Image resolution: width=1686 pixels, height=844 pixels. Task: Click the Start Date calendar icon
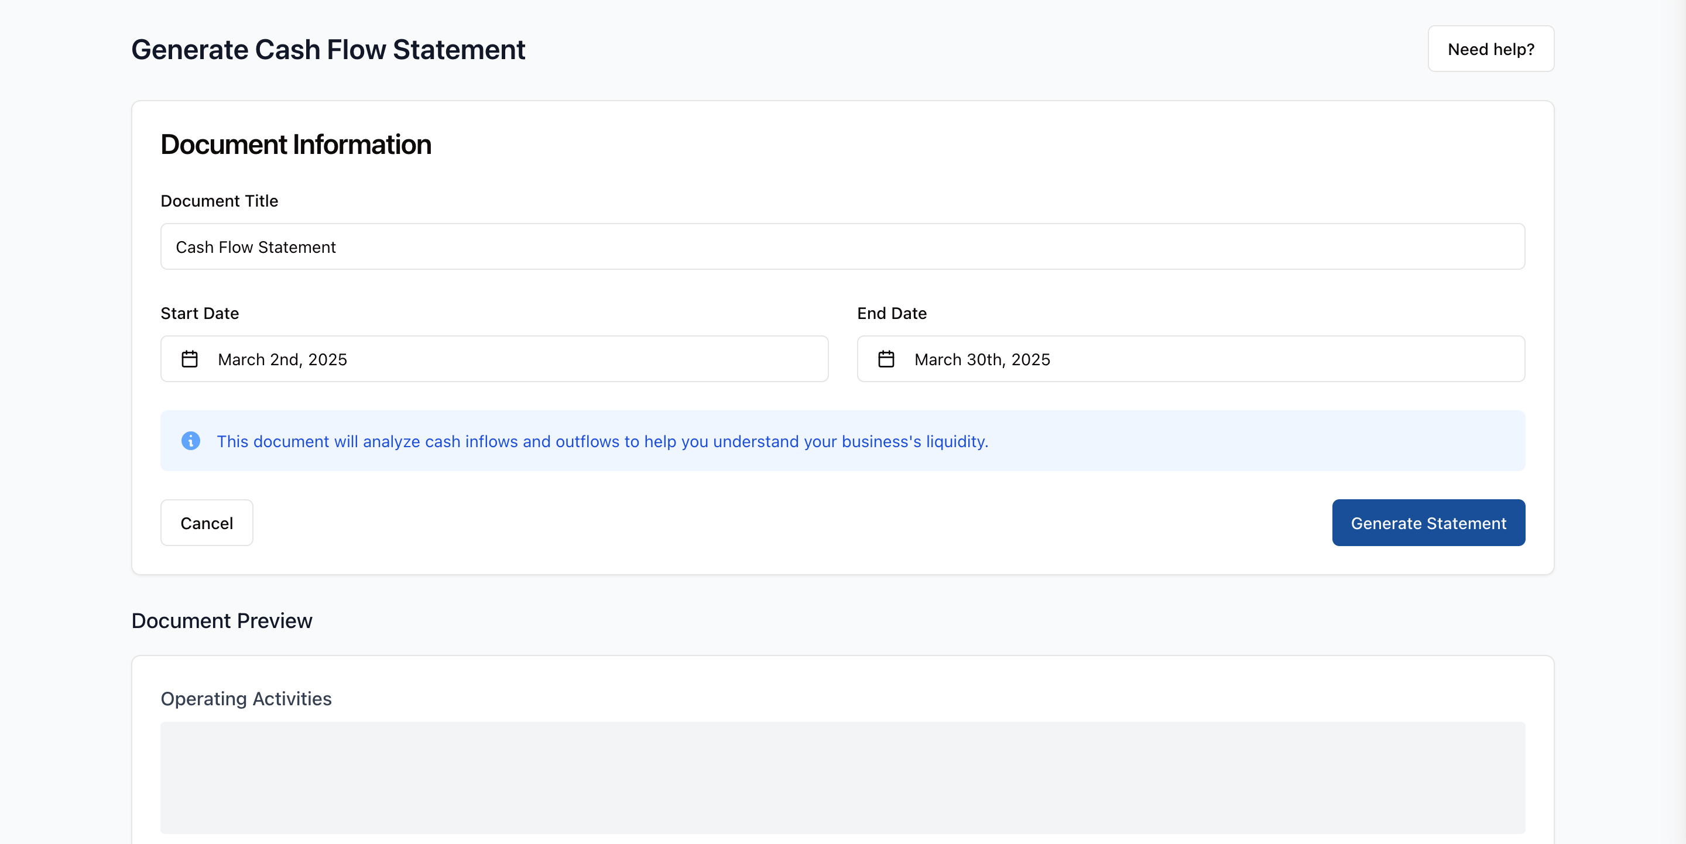coord(189,359)
